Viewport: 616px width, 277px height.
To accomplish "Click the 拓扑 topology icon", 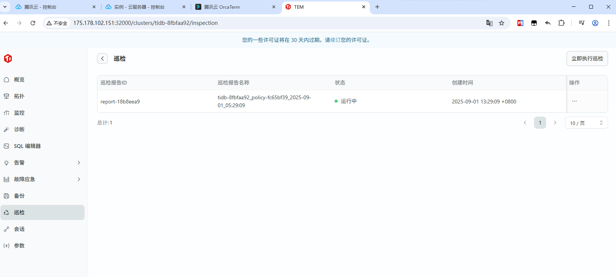I will pos(6,96).
